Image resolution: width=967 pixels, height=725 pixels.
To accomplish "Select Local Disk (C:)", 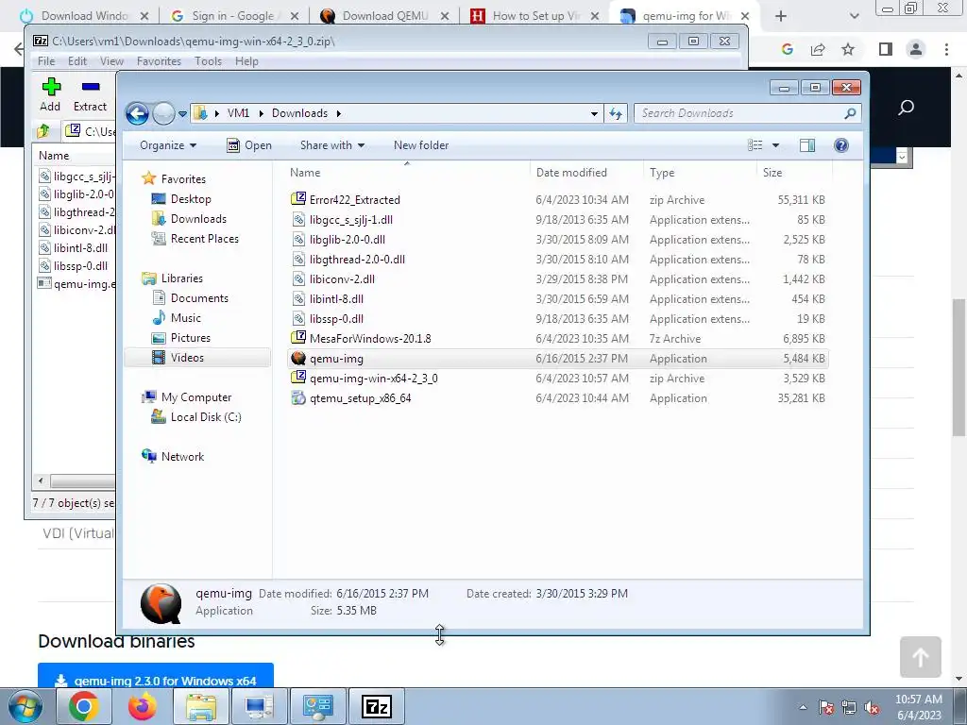I will (x=205, y=417).
